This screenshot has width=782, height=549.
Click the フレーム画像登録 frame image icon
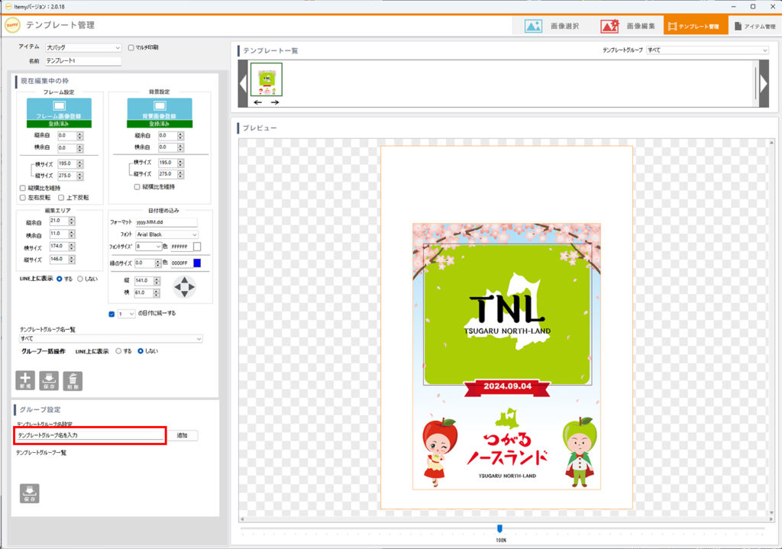point(59,106)
